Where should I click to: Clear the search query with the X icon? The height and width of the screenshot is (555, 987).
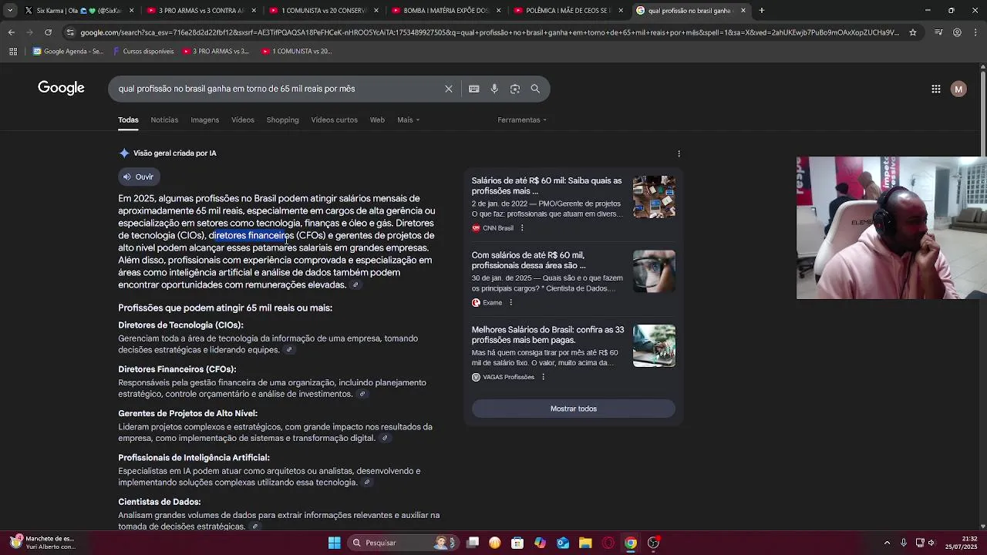coord(449,89)
